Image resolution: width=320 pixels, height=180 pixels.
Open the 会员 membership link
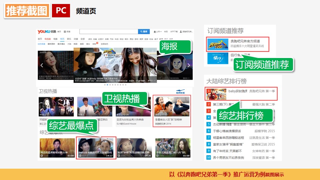click(x=166, y=32)
